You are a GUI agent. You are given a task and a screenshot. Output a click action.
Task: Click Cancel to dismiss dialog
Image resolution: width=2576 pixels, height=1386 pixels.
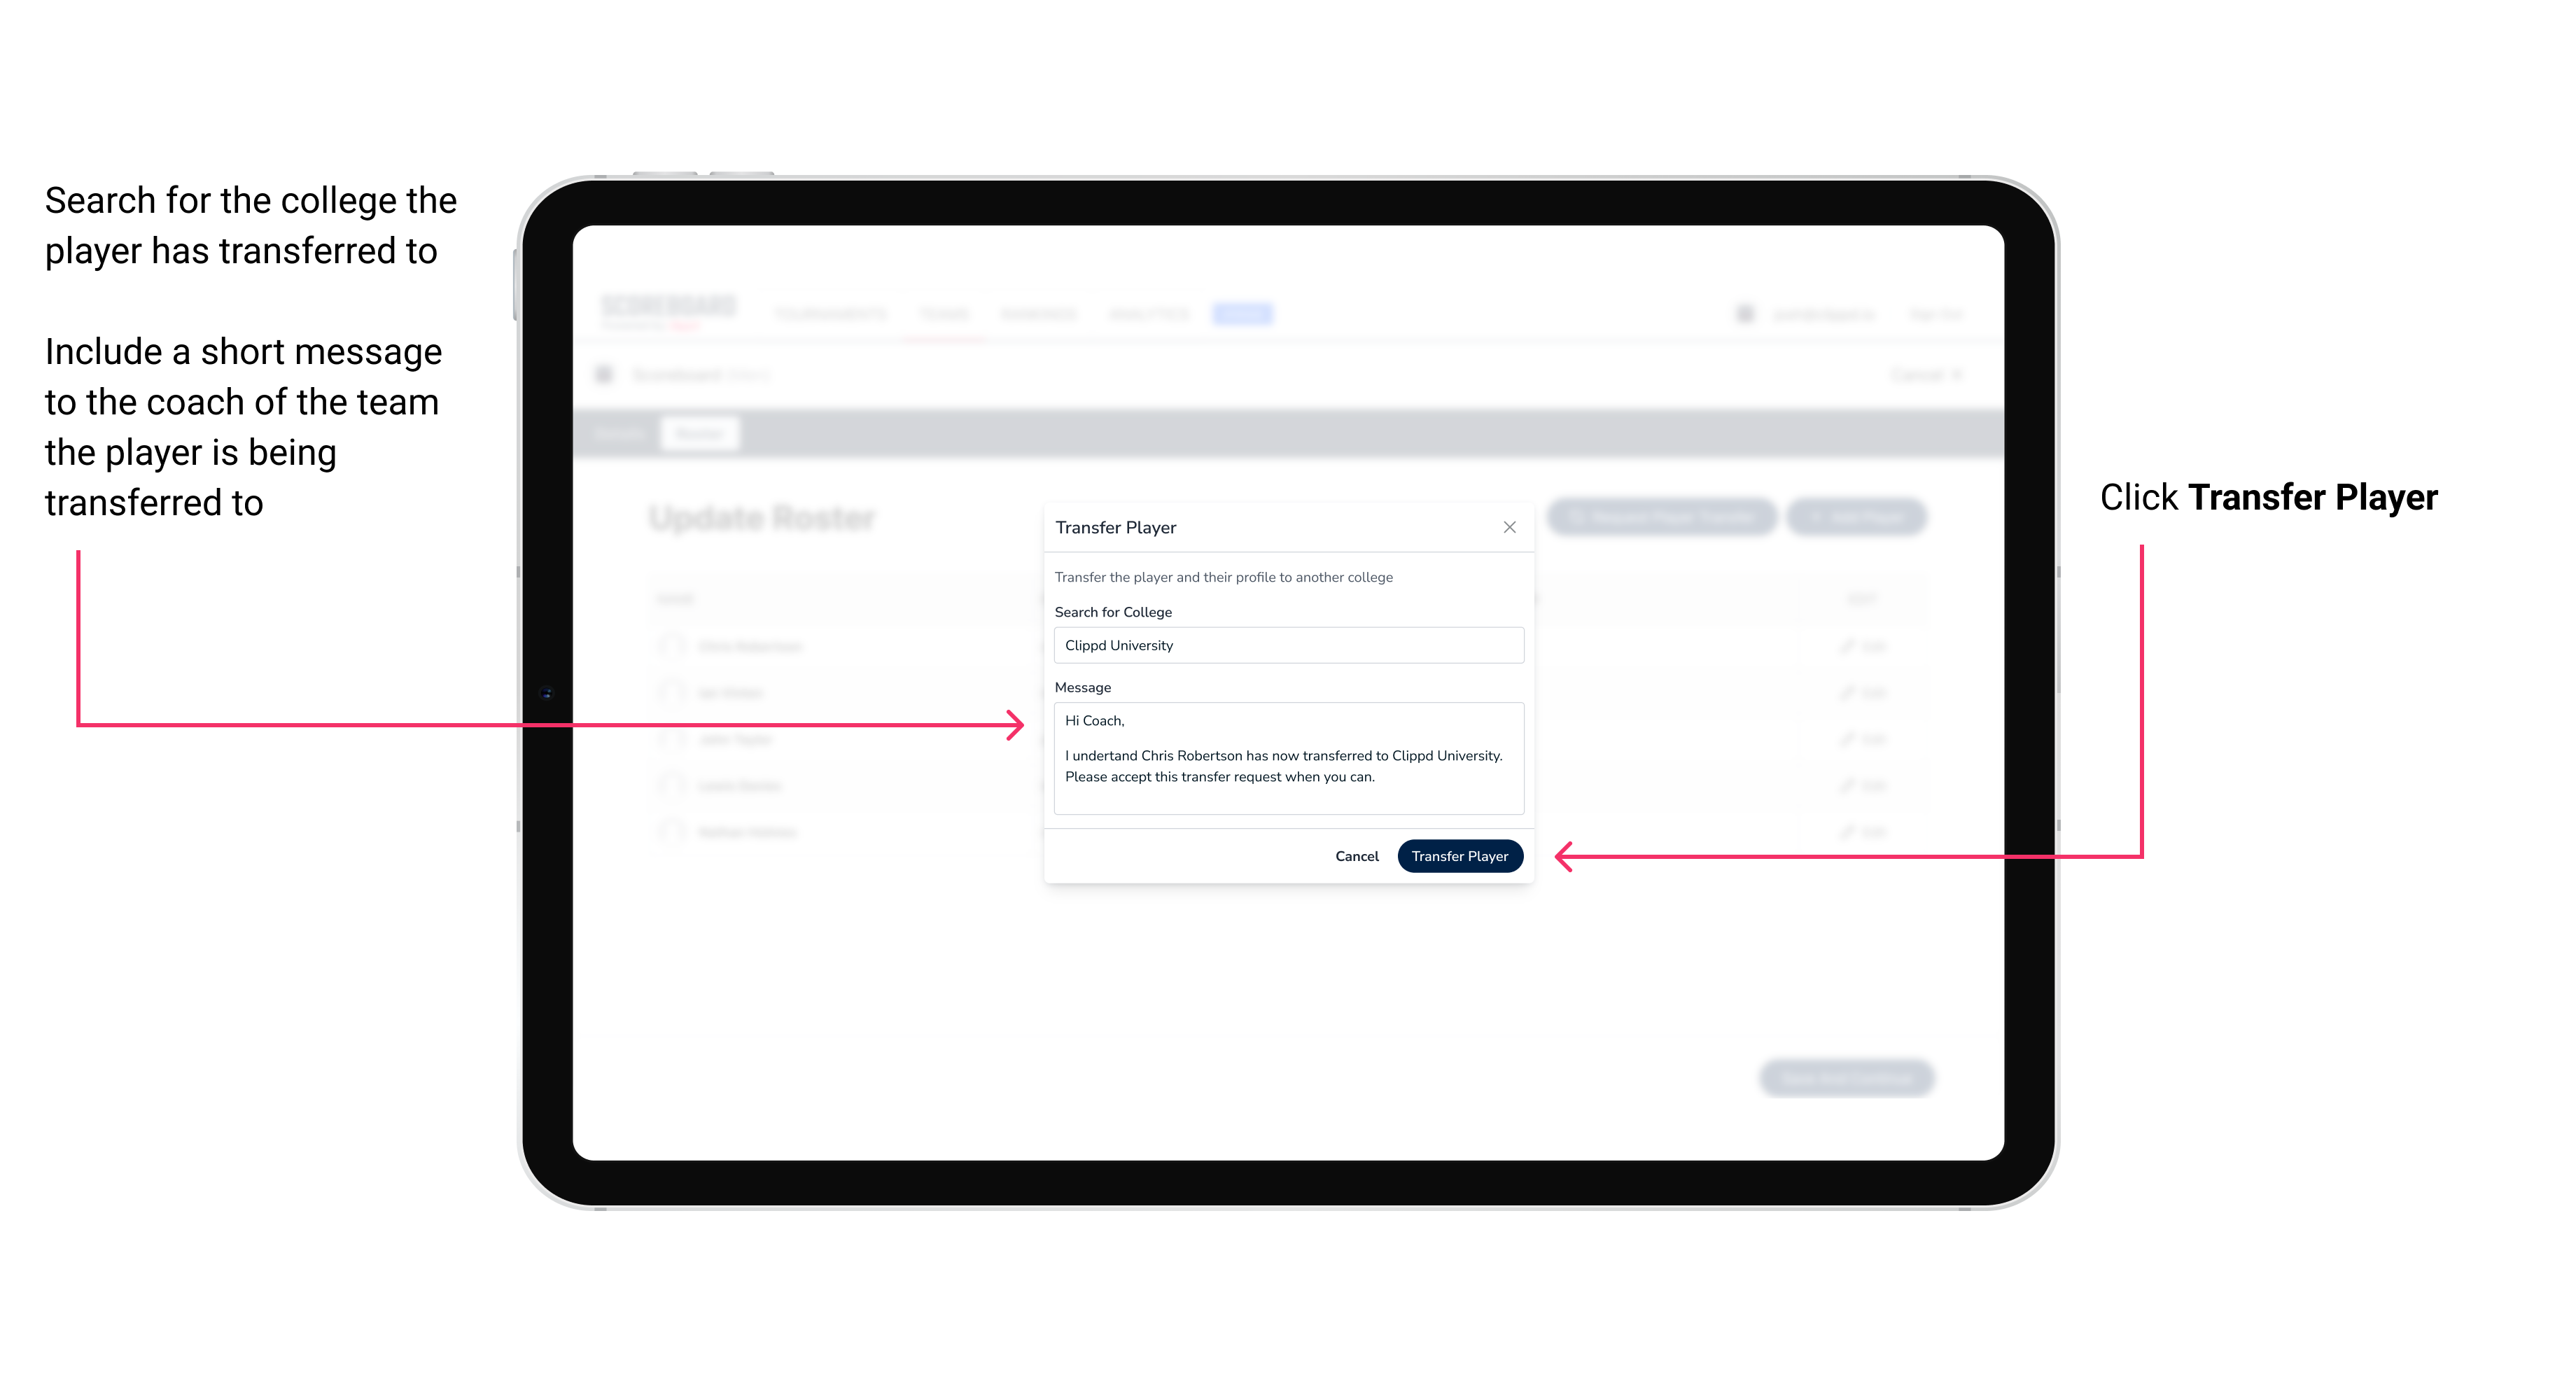click(x=1358, y=855)
